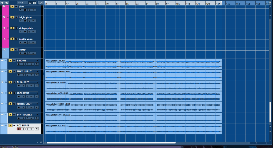The width and height of the screenshot is (273, 148).
Task: Open the track search magnifier
Action: (40, 3)
